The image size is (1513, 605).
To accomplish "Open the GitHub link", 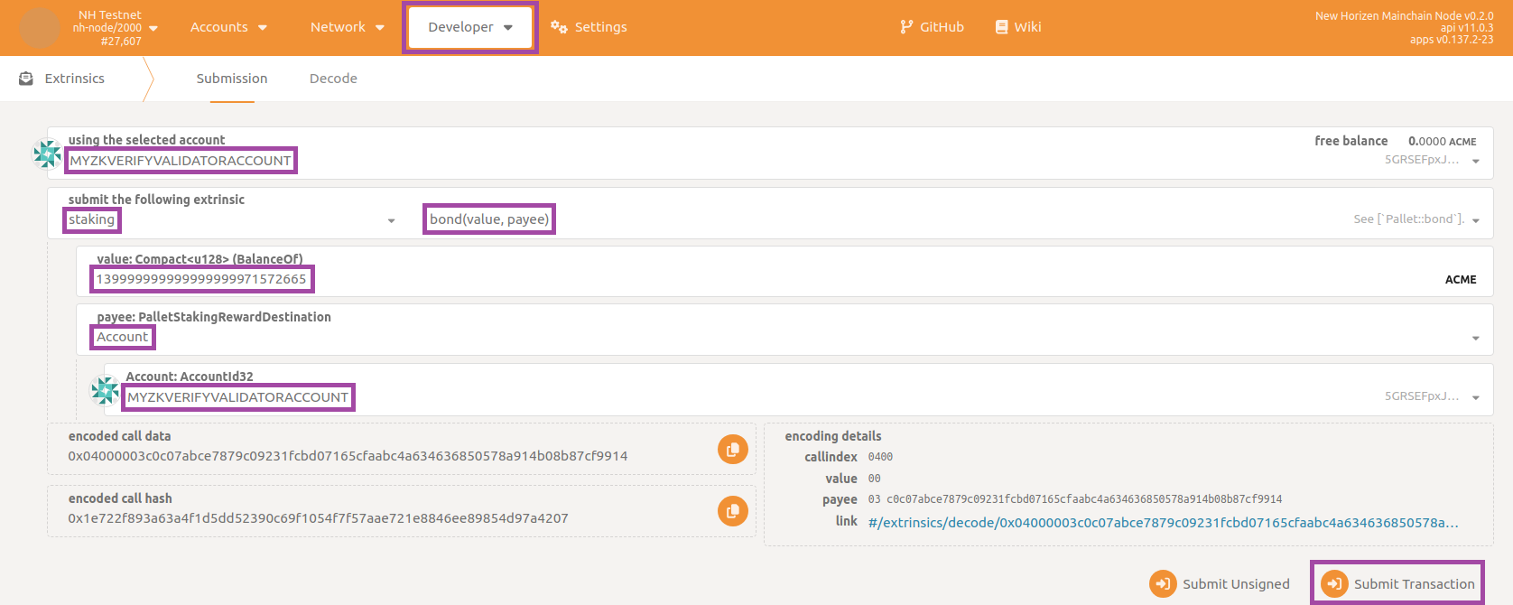I will click(932, 27).
